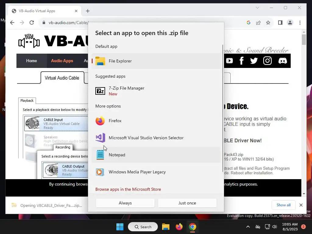This screenshot has height=234, width=312.
Task: Click Chrome icon in taskbar
Action: [x=193, y=227]
